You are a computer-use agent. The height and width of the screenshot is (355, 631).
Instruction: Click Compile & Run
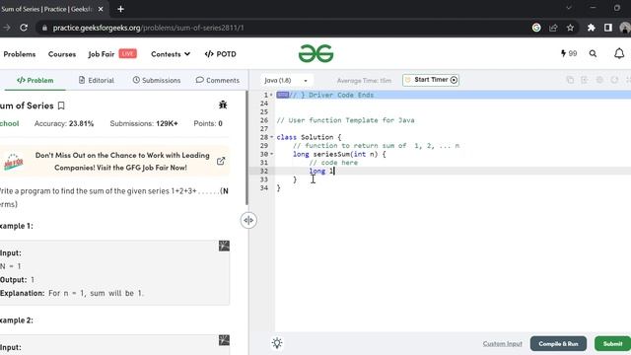pos(558,344)
